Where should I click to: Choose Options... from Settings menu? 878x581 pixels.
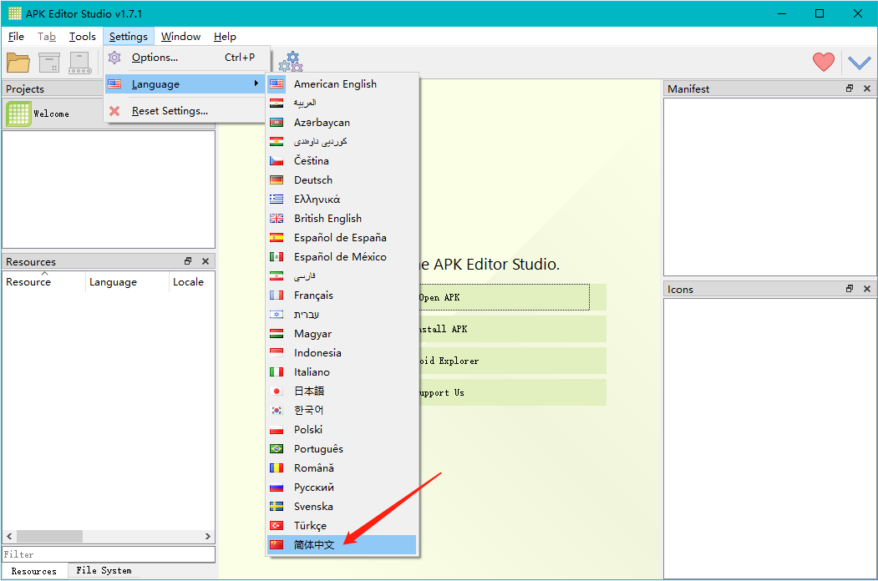[x=185, y=57]
